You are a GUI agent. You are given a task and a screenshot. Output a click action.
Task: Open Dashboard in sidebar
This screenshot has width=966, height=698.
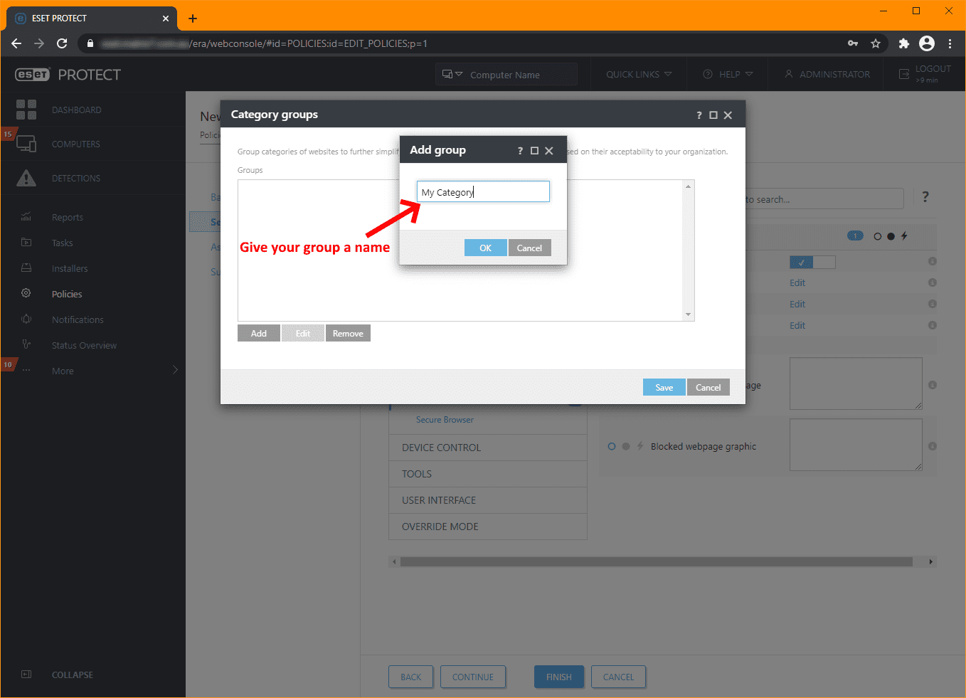(x=76, y=110)
